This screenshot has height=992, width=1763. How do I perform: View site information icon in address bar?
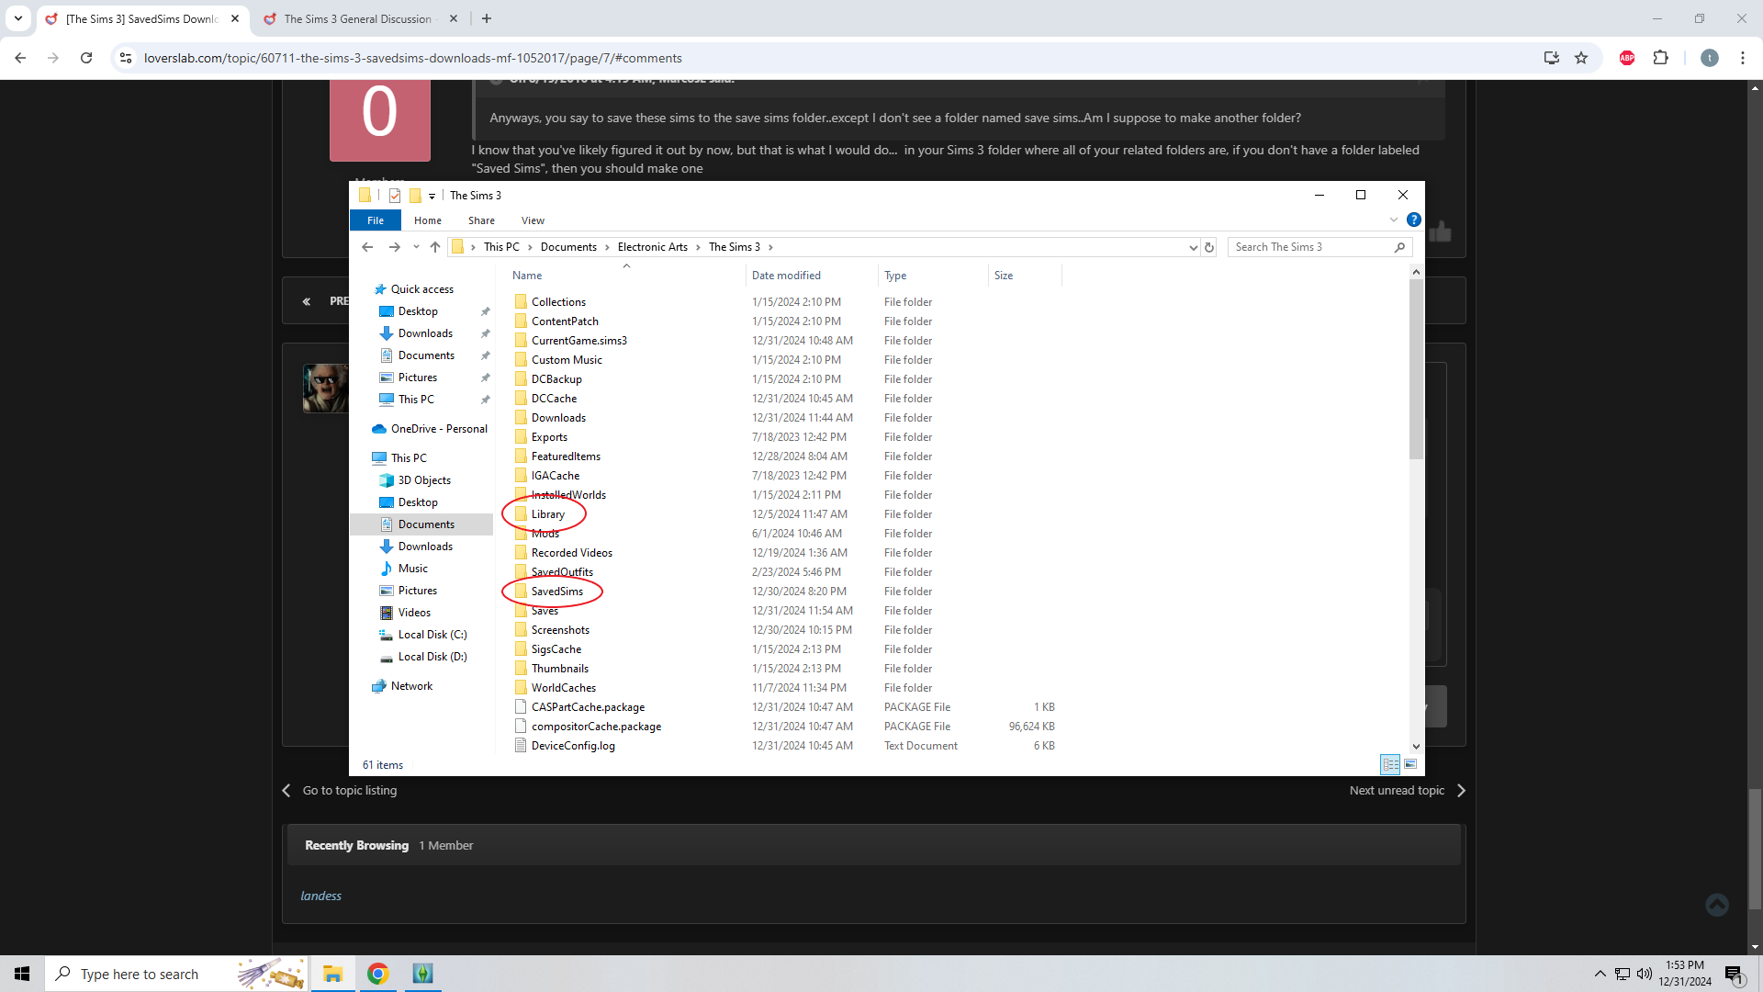(126, 58)
